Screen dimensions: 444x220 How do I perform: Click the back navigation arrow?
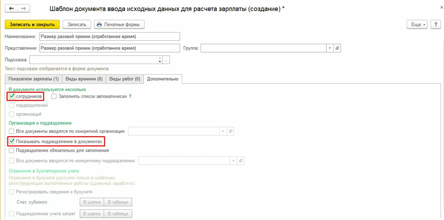click(11, 8)
